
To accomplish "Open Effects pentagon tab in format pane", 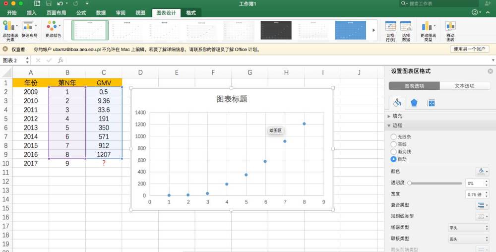I will click(x=414, y=103).
